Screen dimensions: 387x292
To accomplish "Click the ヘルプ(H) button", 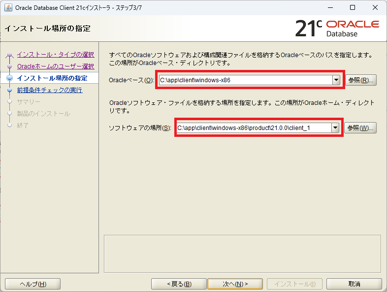I will (x=33, y=284).
